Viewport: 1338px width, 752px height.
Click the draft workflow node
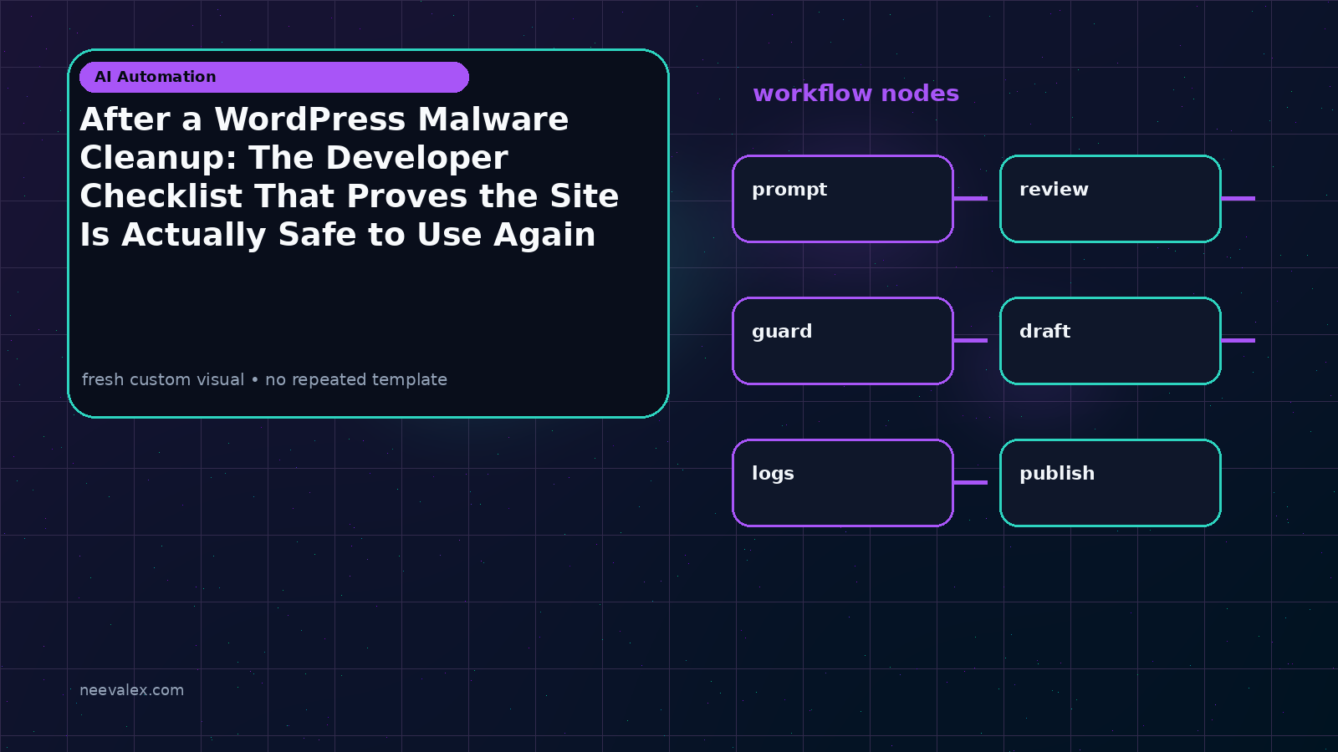[1111, 341]
